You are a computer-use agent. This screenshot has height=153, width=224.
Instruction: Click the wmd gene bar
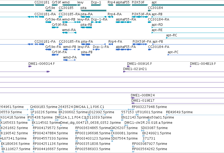(69, 5)
